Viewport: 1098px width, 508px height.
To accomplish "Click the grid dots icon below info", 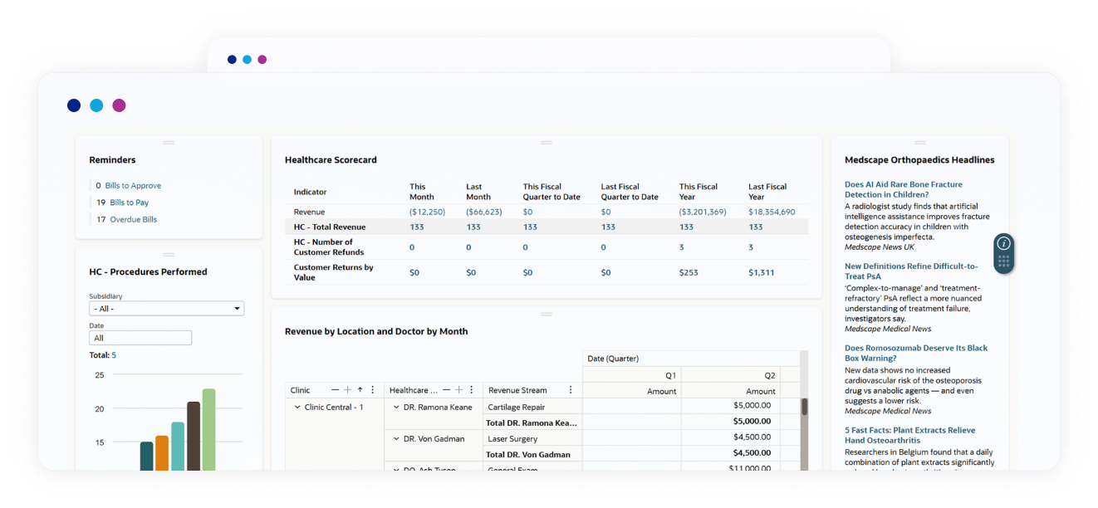I will tap(1003, 262).
